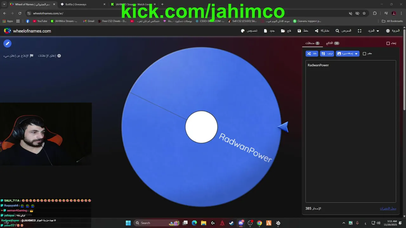The image size is (406, 228).
Task: Open SteelSeries app from taskbar
Action: click(x=278, y=223)
